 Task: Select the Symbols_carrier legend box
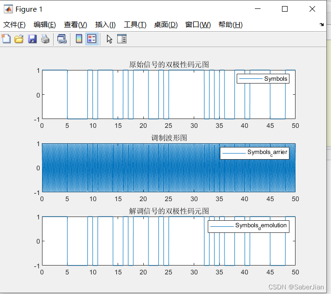(254, 153)
